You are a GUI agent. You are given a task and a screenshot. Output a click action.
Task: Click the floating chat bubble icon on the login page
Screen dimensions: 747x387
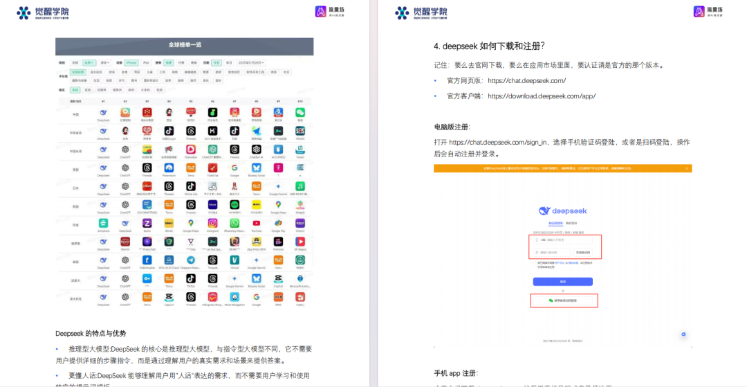pyautogui.click(x=683, y=334)
